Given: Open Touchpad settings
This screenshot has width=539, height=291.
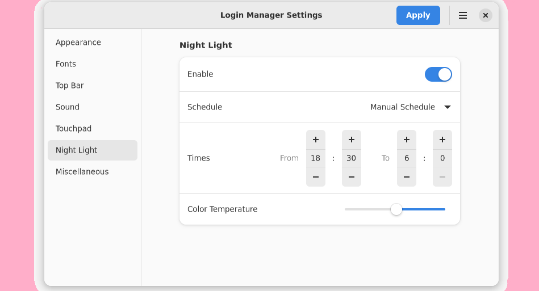Looking at the screenshot, I should (x=74, y=129).
